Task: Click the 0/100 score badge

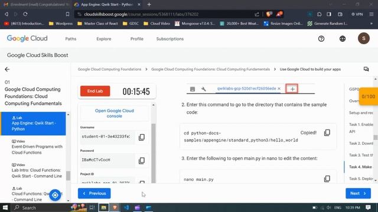Action: [x=369, y=97]
